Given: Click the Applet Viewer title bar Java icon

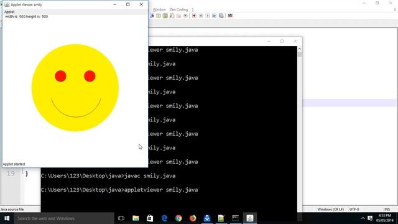Looking at the screenshot, I should [x=7, y=4].
